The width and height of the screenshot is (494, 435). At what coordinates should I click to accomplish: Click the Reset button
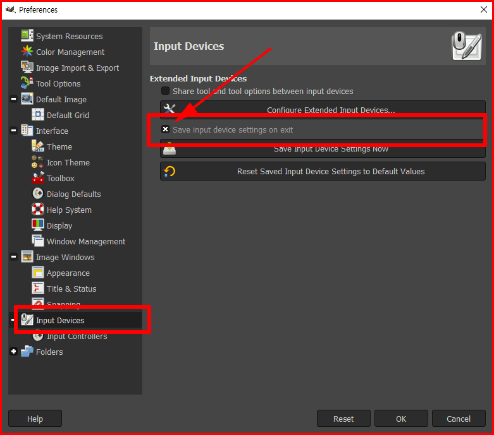(343, 419)
